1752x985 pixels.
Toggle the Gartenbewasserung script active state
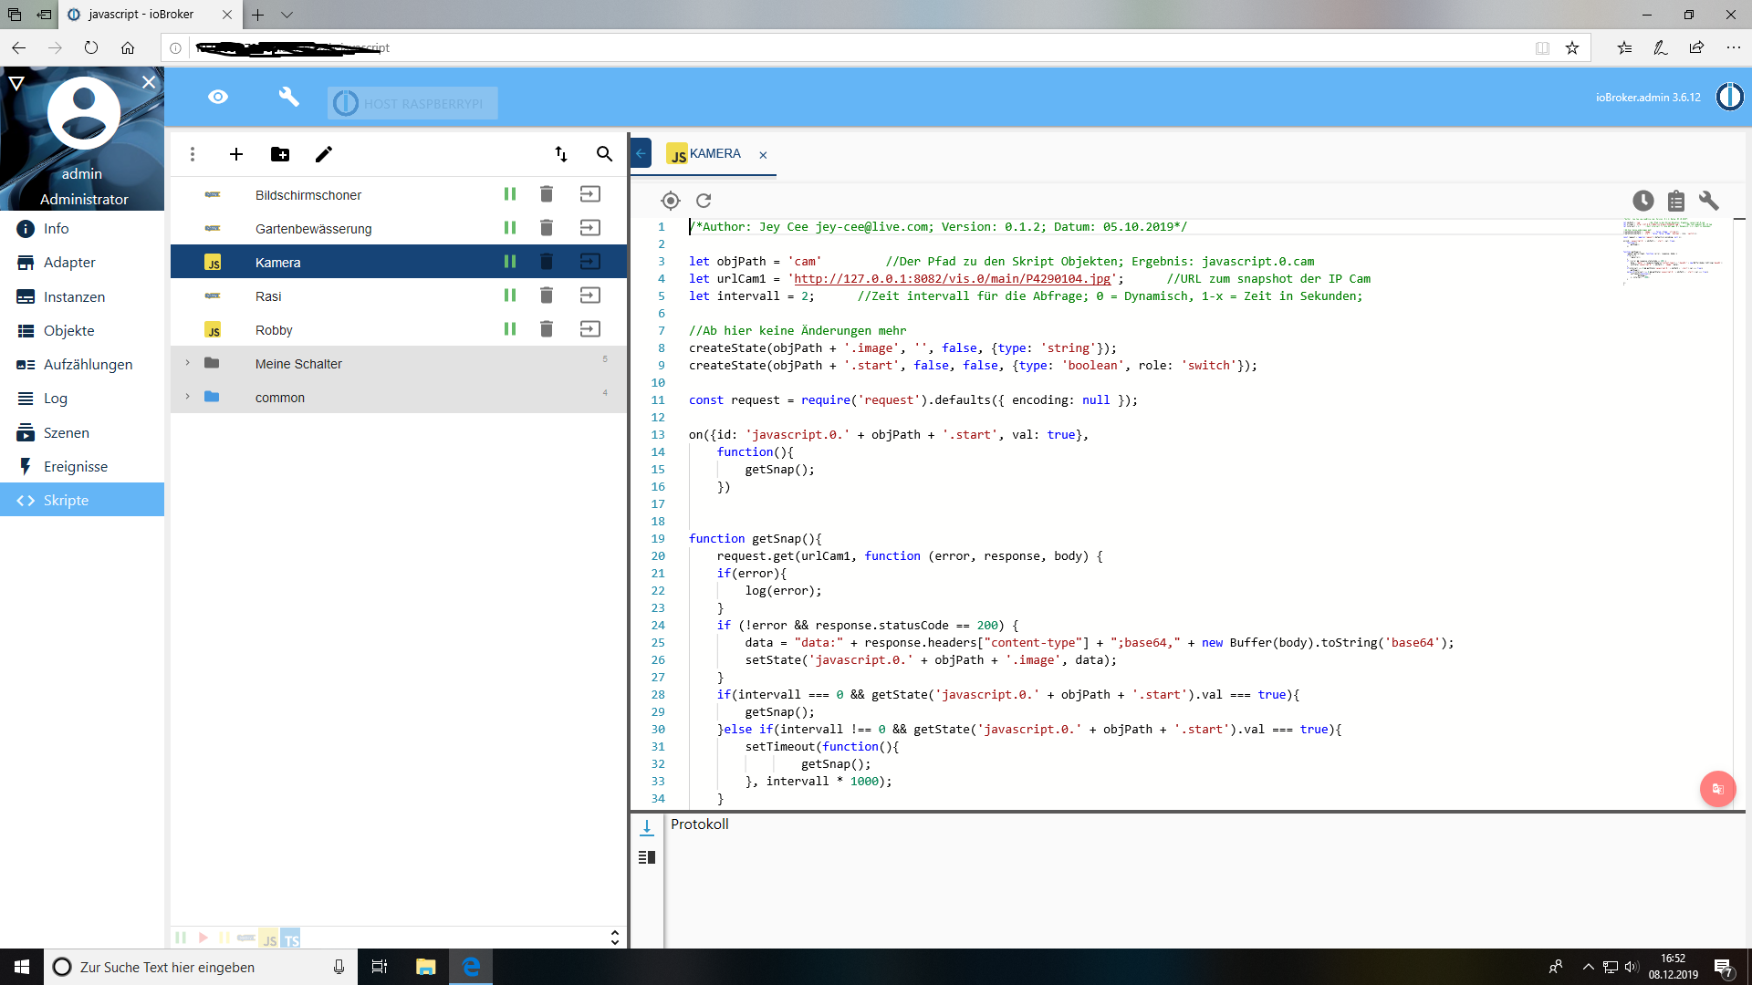click(x=509, y=229)
